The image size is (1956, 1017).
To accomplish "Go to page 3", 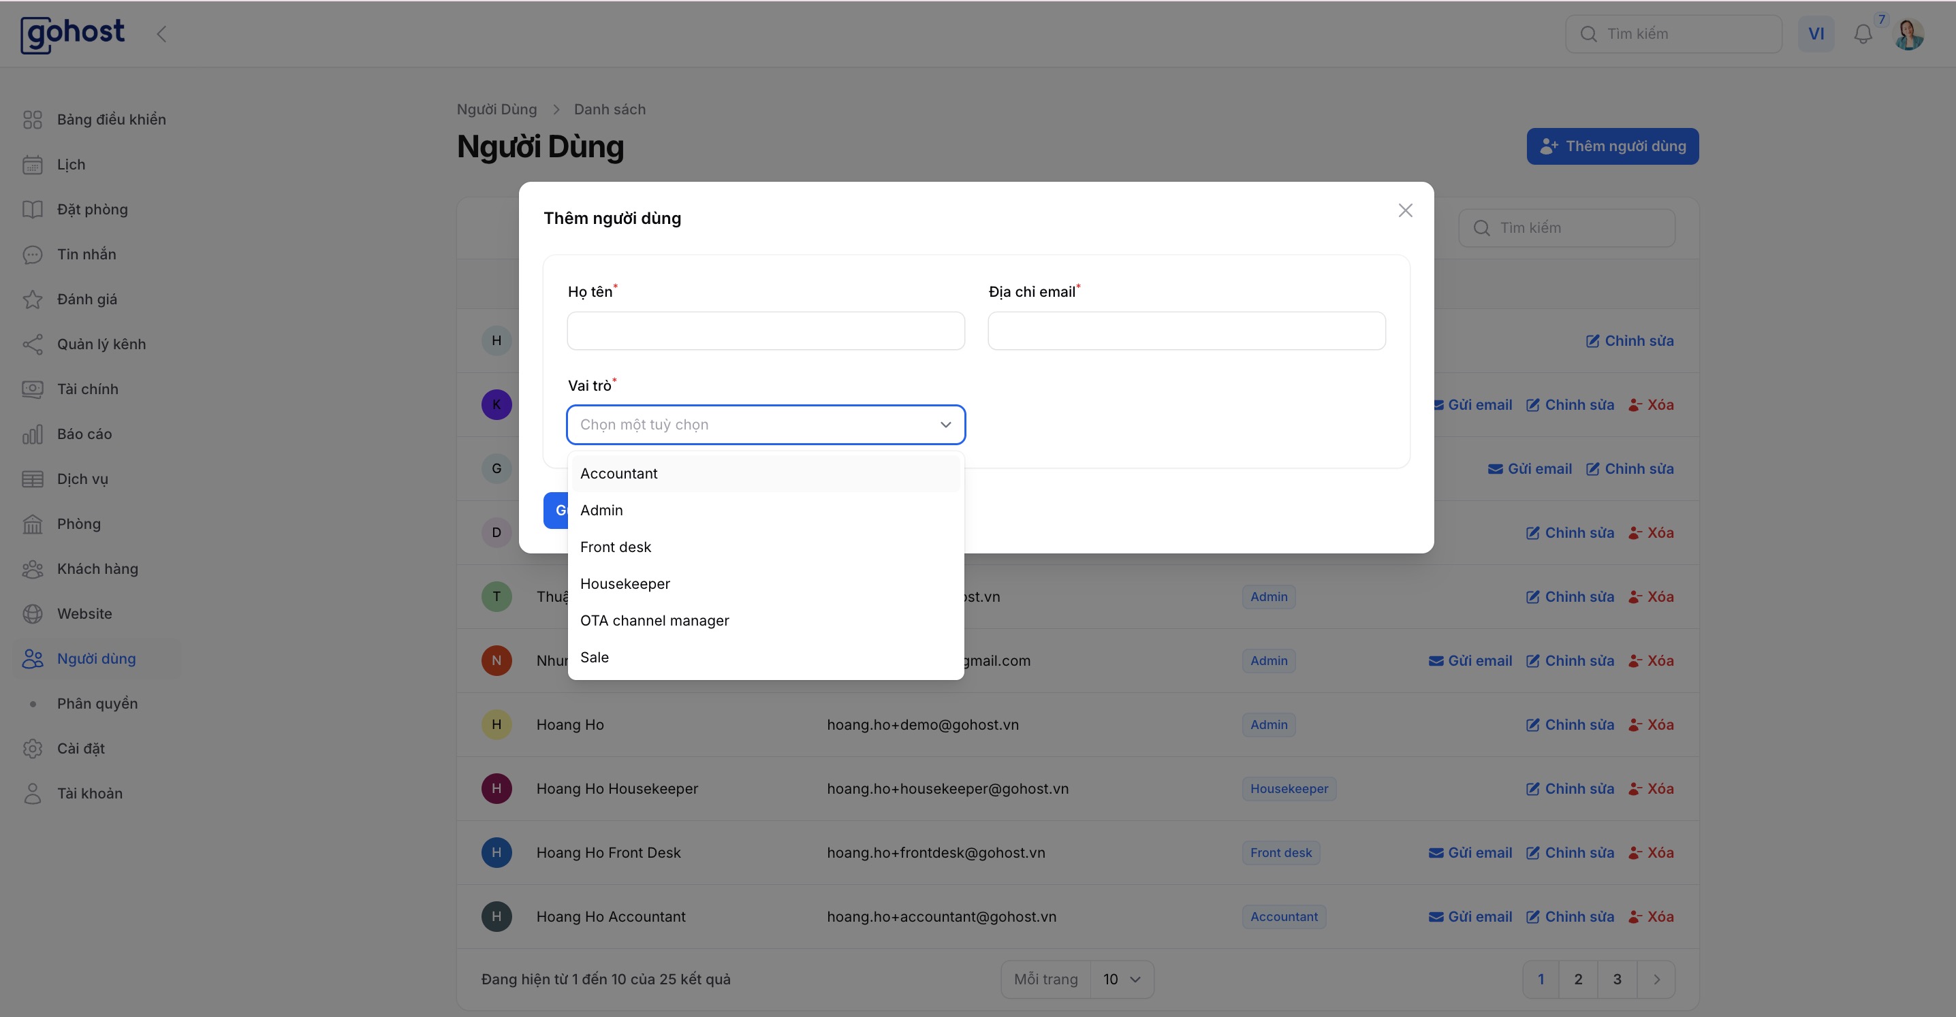I will point(1618,979).
